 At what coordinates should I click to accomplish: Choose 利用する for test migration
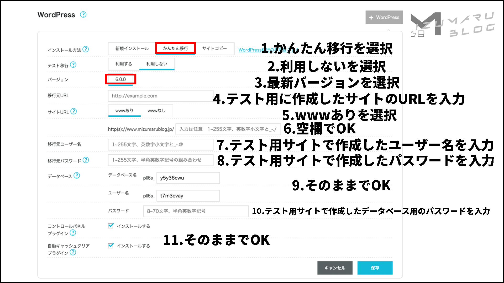[124, 64]
